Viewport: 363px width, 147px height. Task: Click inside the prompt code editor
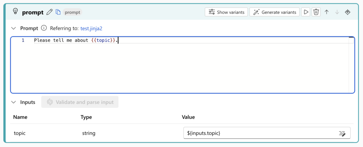click(x=177, y=67)
